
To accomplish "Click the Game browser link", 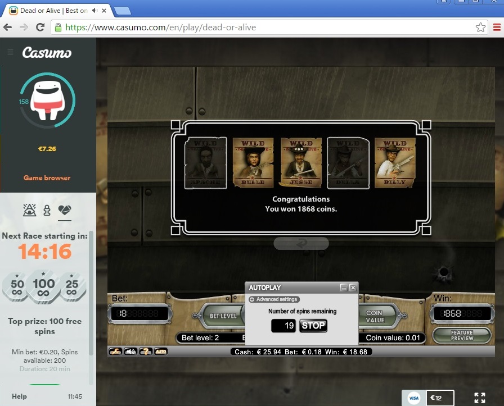I will tap(47, 178).
